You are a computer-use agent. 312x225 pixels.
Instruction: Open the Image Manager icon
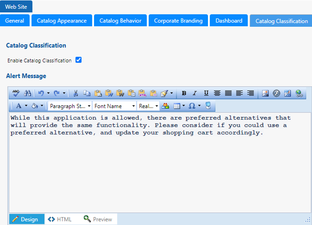(266, 93)
